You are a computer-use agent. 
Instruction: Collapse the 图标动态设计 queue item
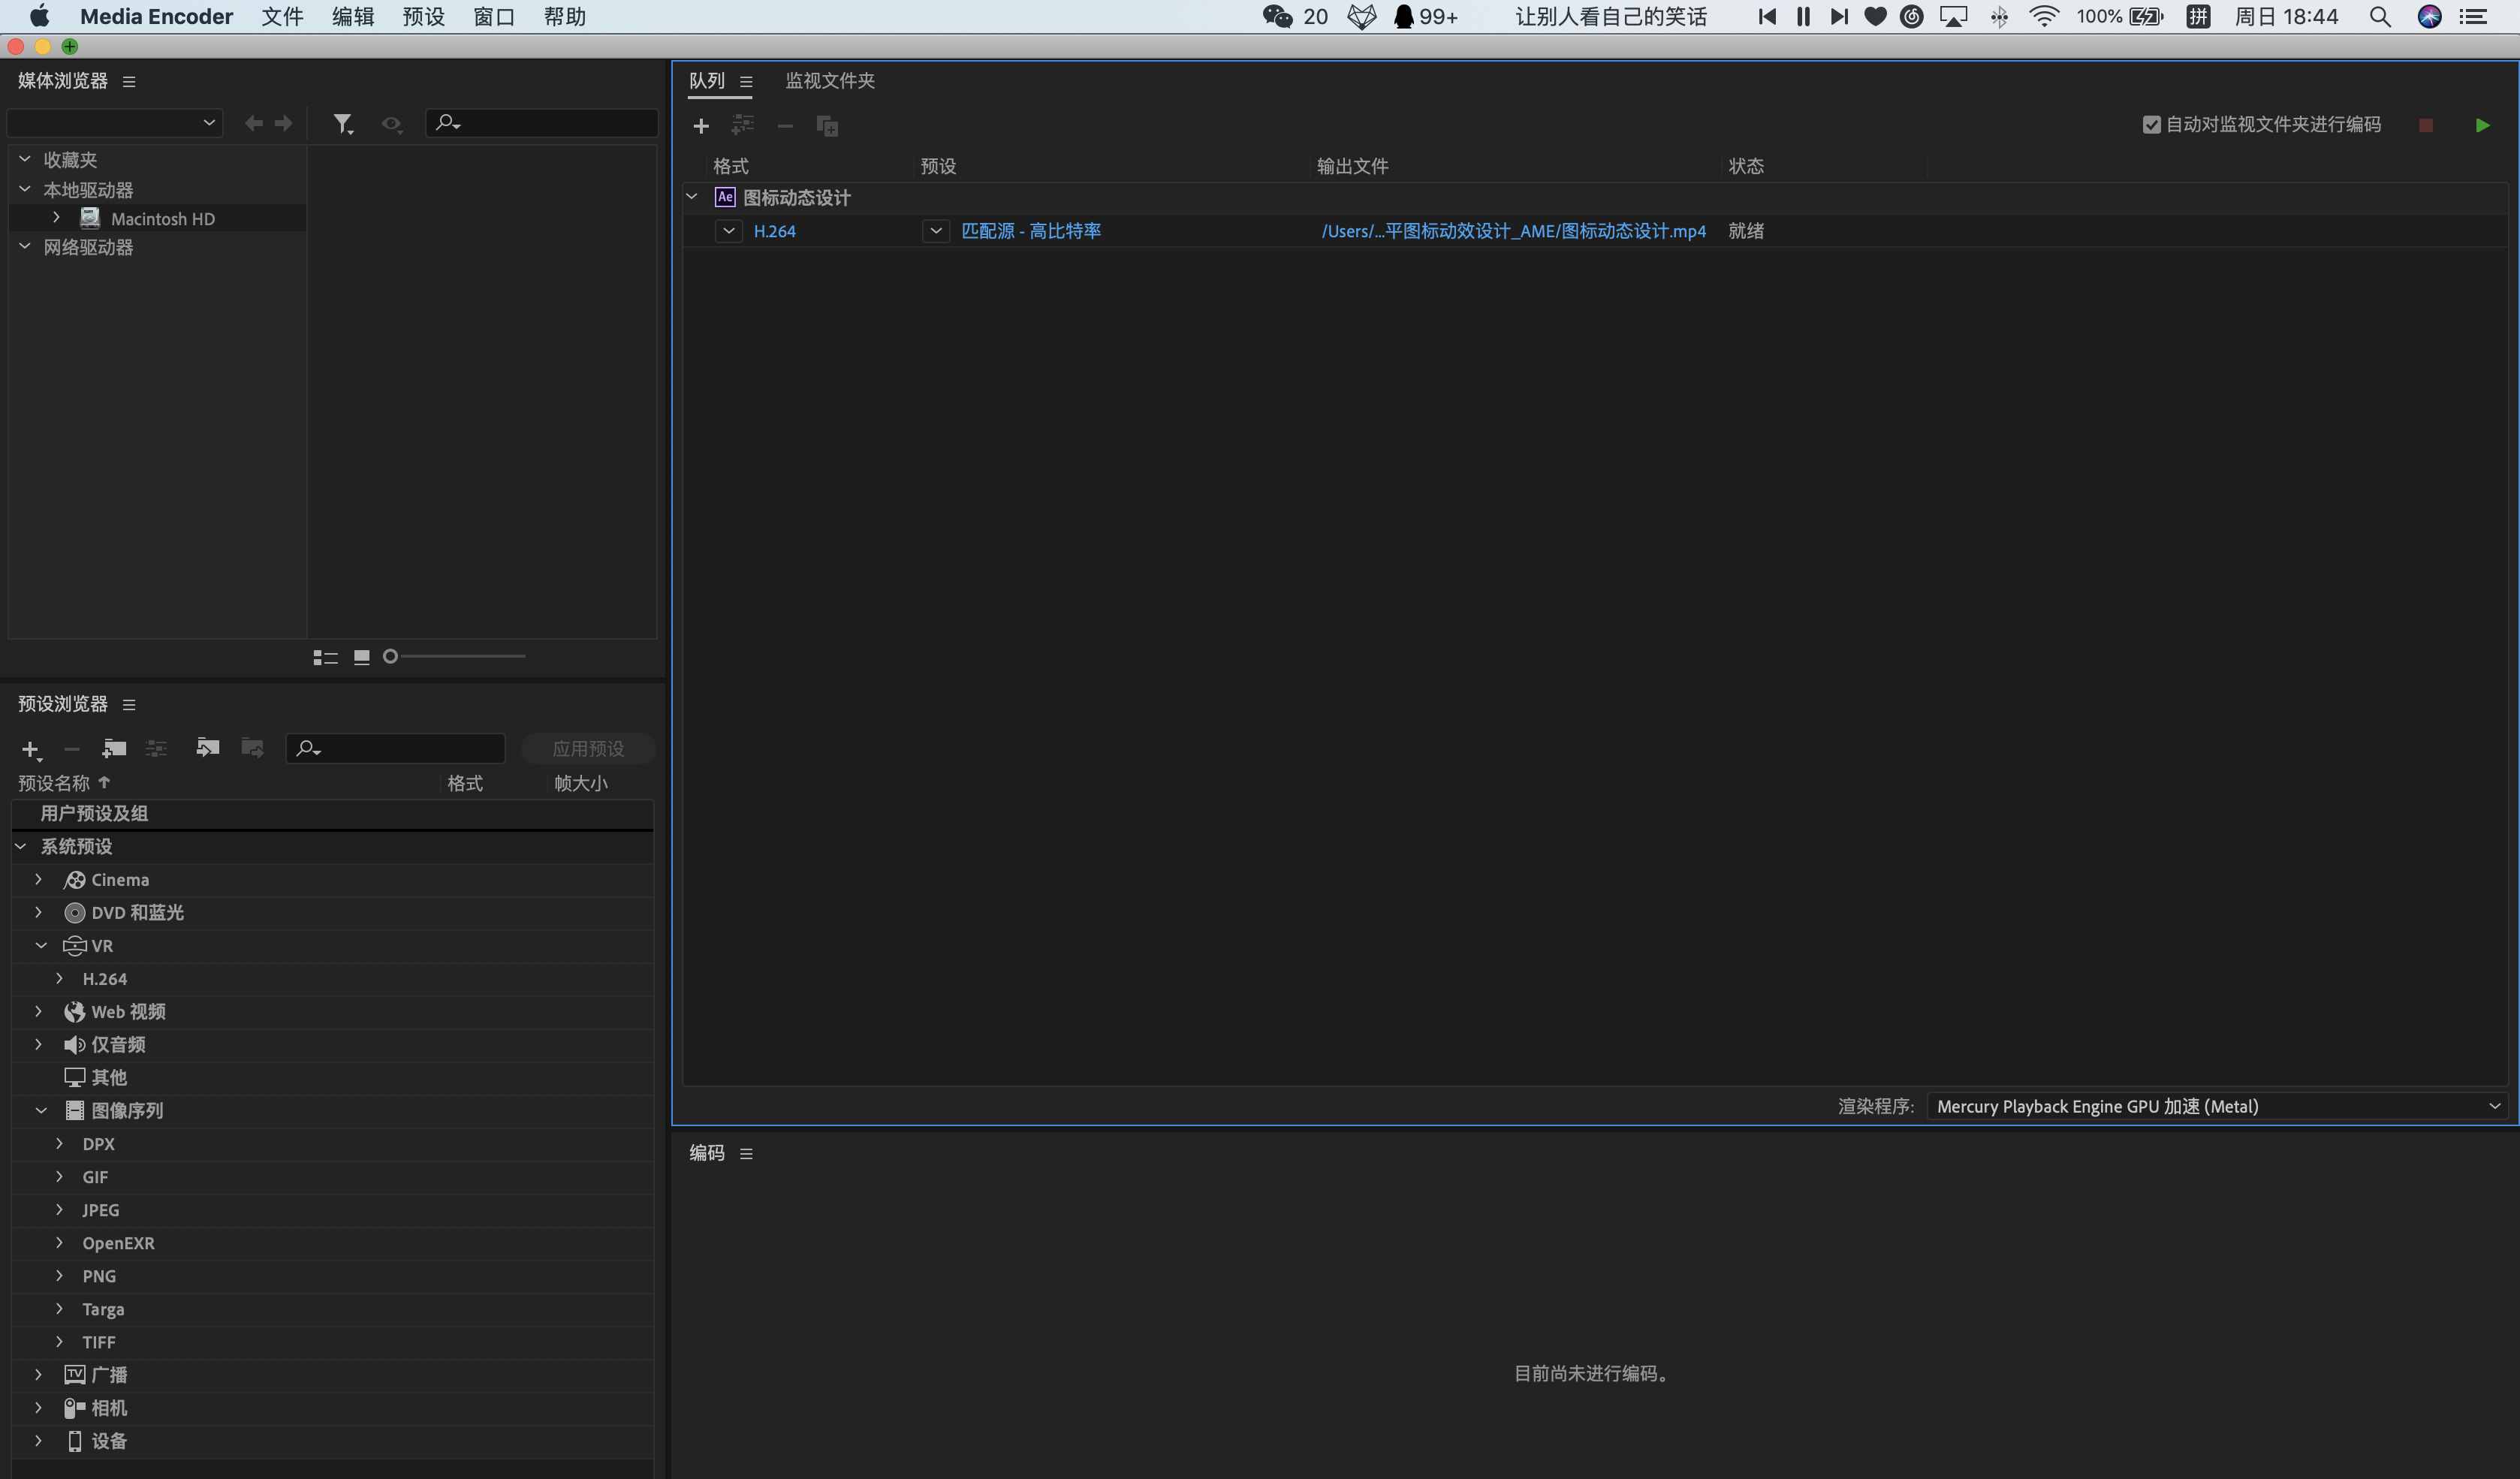(x=692, y=197)
